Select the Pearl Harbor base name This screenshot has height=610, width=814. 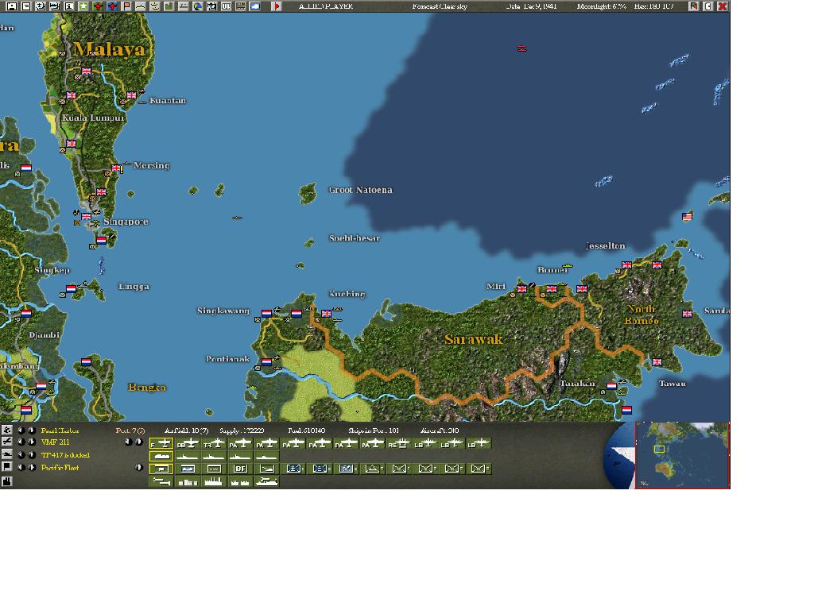(60, 430)
